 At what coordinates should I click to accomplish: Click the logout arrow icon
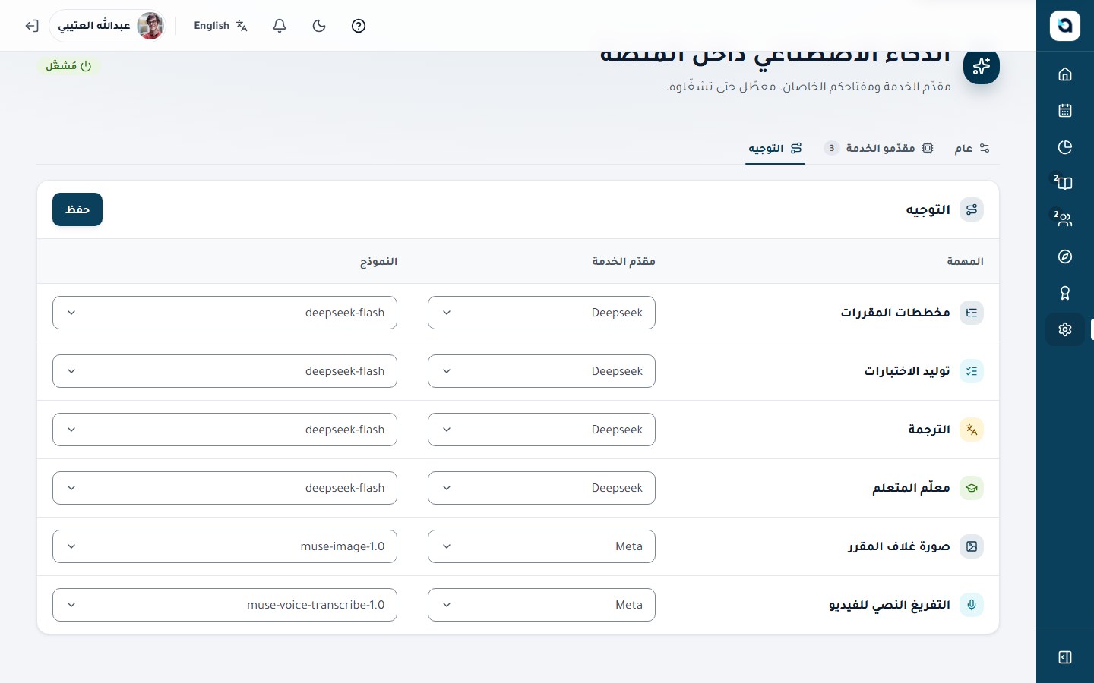point(31,26)
